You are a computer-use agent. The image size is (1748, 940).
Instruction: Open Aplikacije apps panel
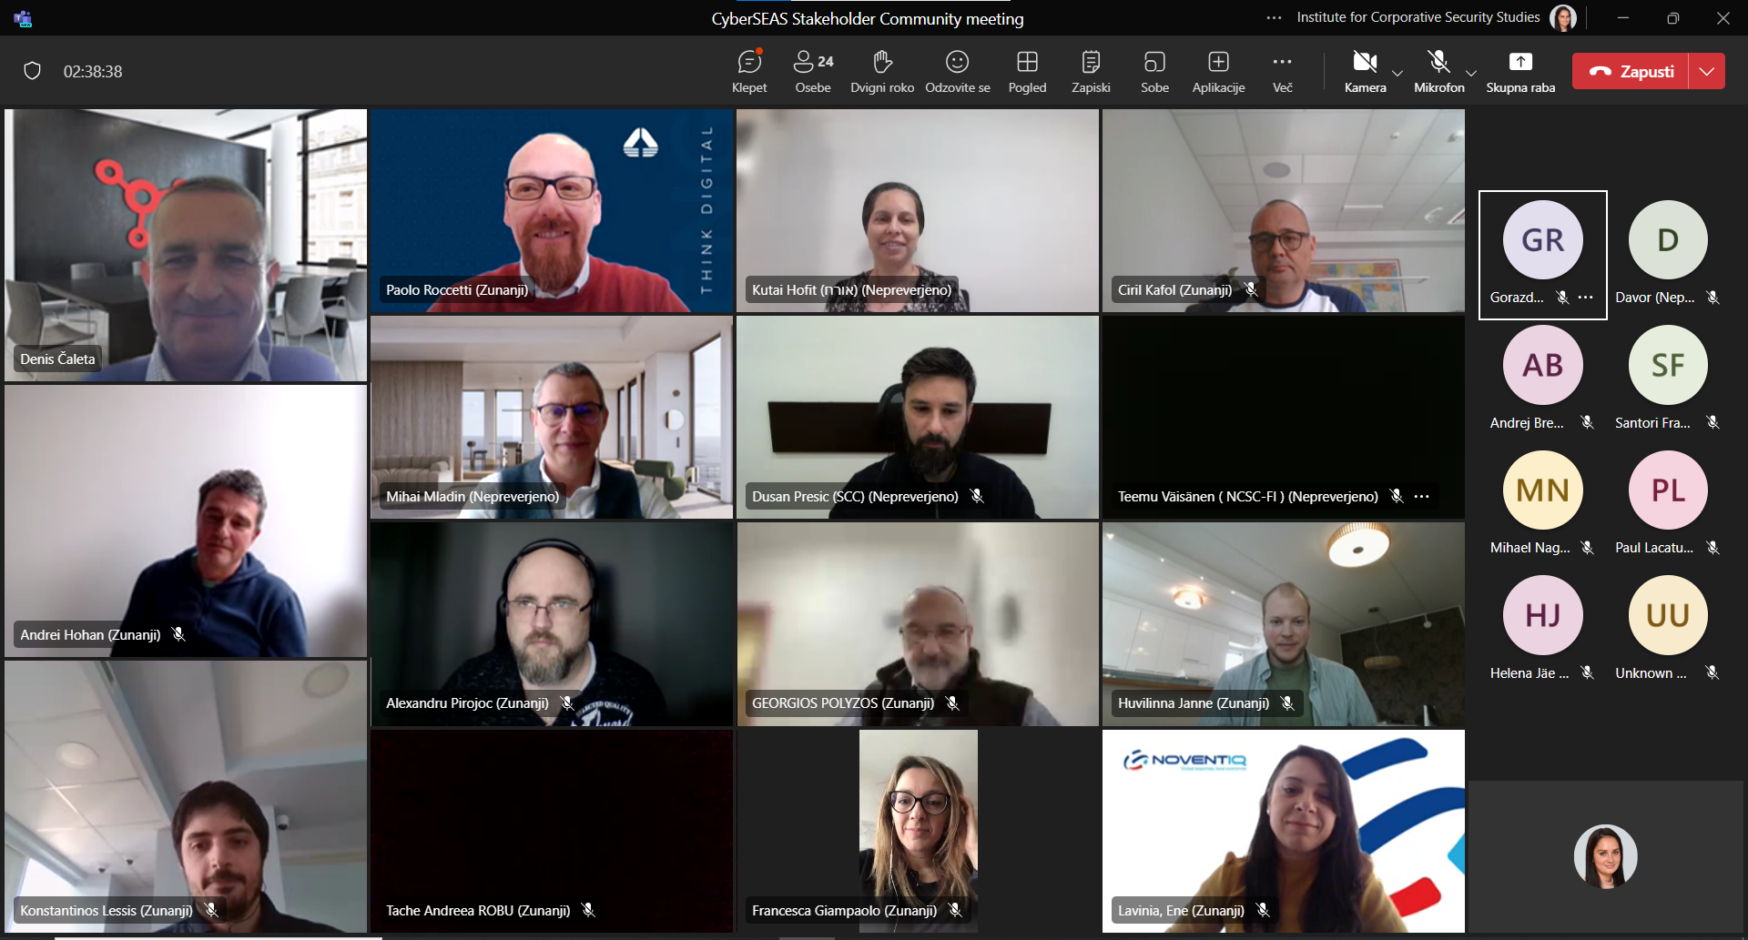click(1218, 71)
